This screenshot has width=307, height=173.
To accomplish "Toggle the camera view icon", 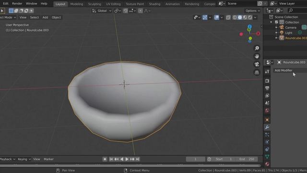I will coord(257,64).
